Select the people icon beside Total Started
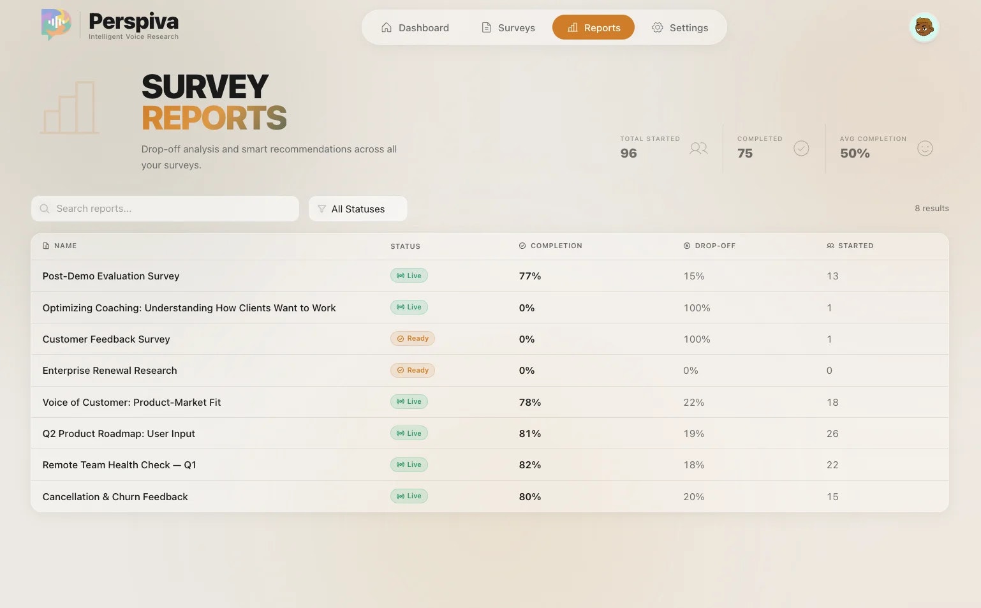 point(698,148)
